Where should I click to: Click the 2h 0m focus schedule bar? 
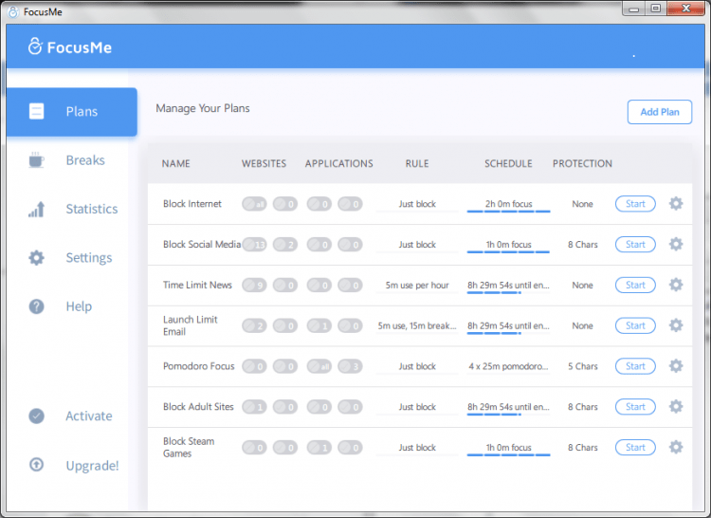tap(508, 205)
